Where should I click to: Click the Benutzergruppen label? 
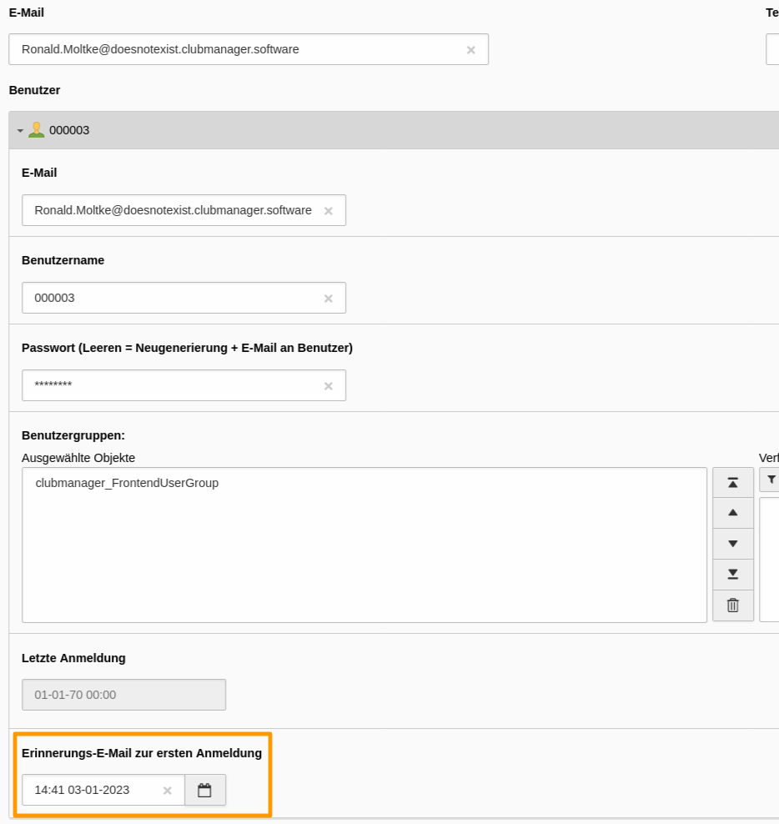pos(66,435)
